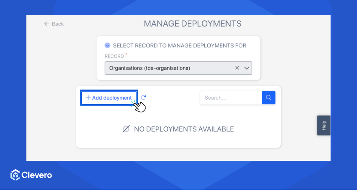Clear the selected Organisations record
The height and width of the screenshot is (191, 357).
point(237,68)
